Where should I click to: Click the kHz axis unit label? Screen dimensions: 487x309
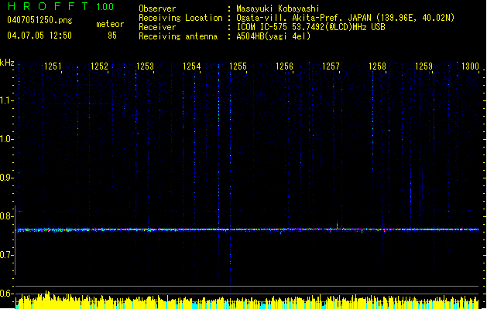(7, 63)
